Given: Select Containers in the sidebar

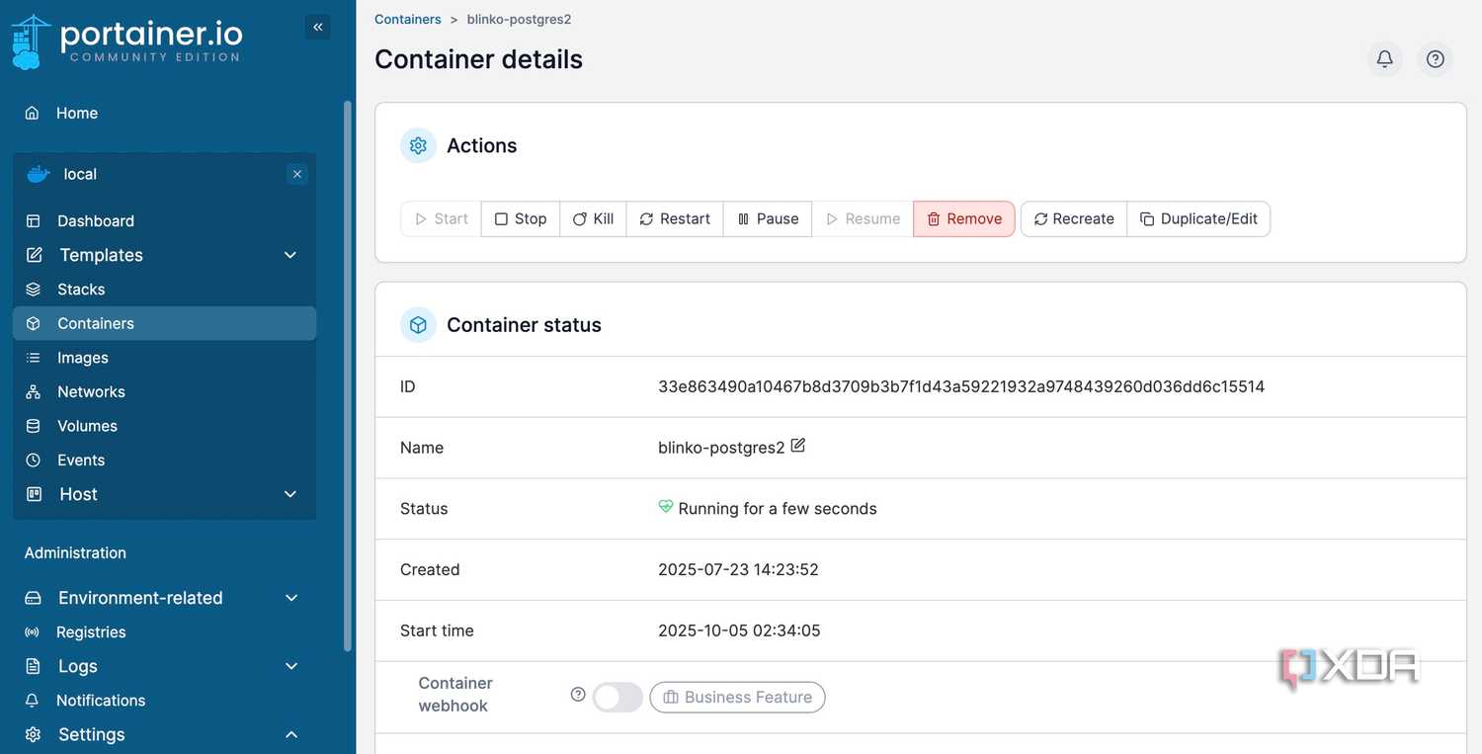Looking at the screenshot, I should [x=164, y=323].
